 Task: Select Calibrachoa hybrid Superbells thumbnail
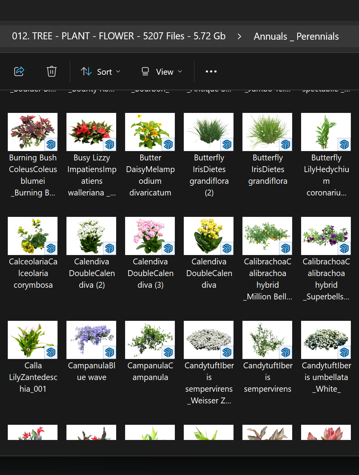[326, 236]
